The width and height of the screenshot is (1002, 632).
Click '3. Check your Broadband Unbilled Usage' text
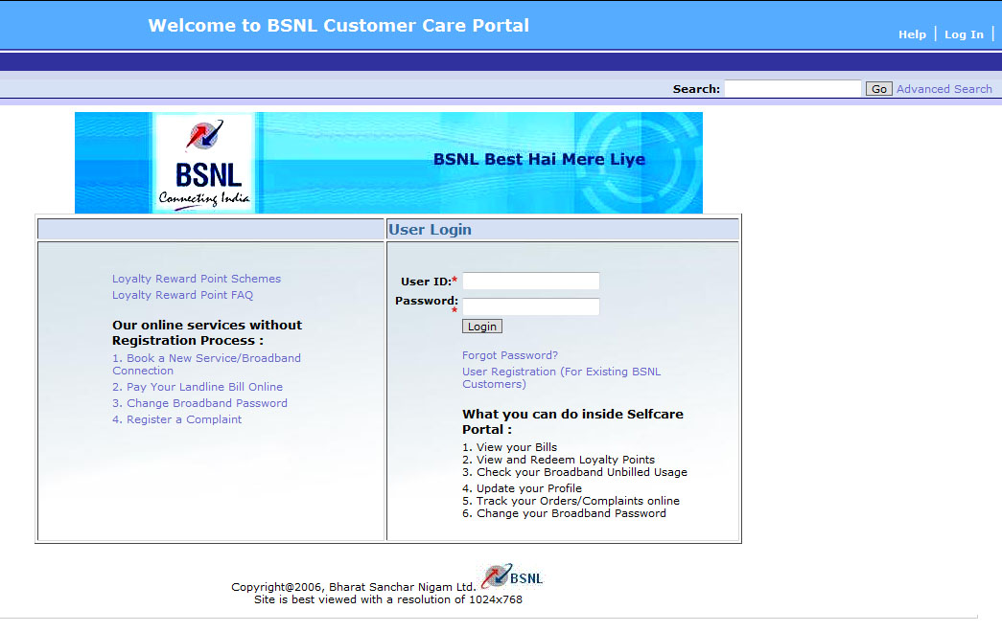[574, 472]
